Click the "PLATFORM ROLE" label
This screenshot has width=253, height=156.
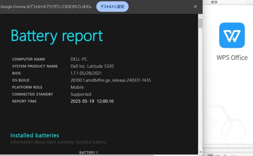tap(27, 87)
